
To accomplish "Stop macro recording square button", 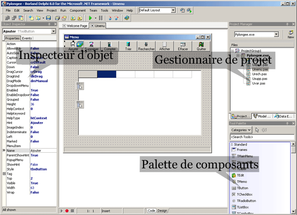I will (x=73, y=211).
